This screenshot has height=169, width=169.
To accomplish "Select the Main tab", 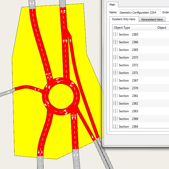I will coord(112,5).
